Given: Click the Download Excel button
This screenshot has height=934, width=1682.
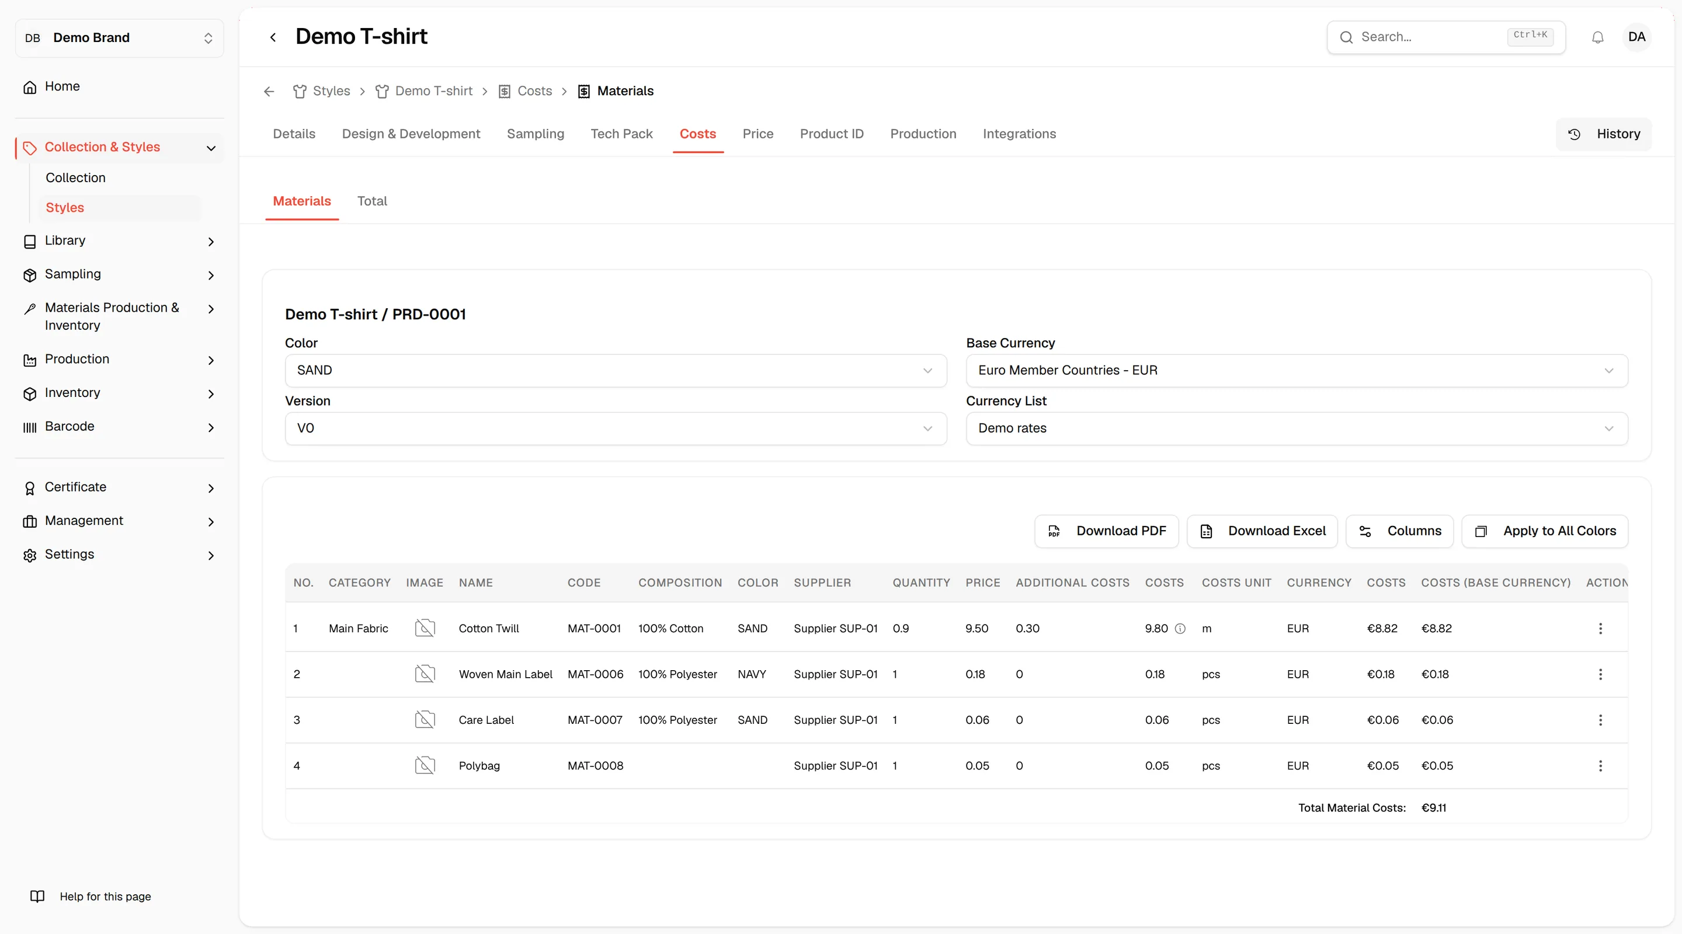Looking at the screenshot, I should click(1261, 531).
